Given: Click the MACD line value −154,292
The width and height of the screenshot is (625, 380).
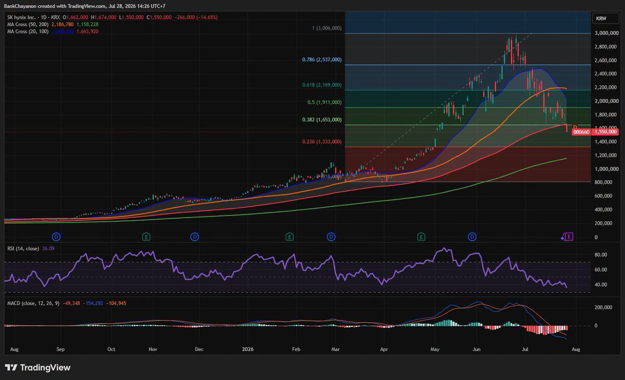Looking at the screenshot, I should point(94,302).
